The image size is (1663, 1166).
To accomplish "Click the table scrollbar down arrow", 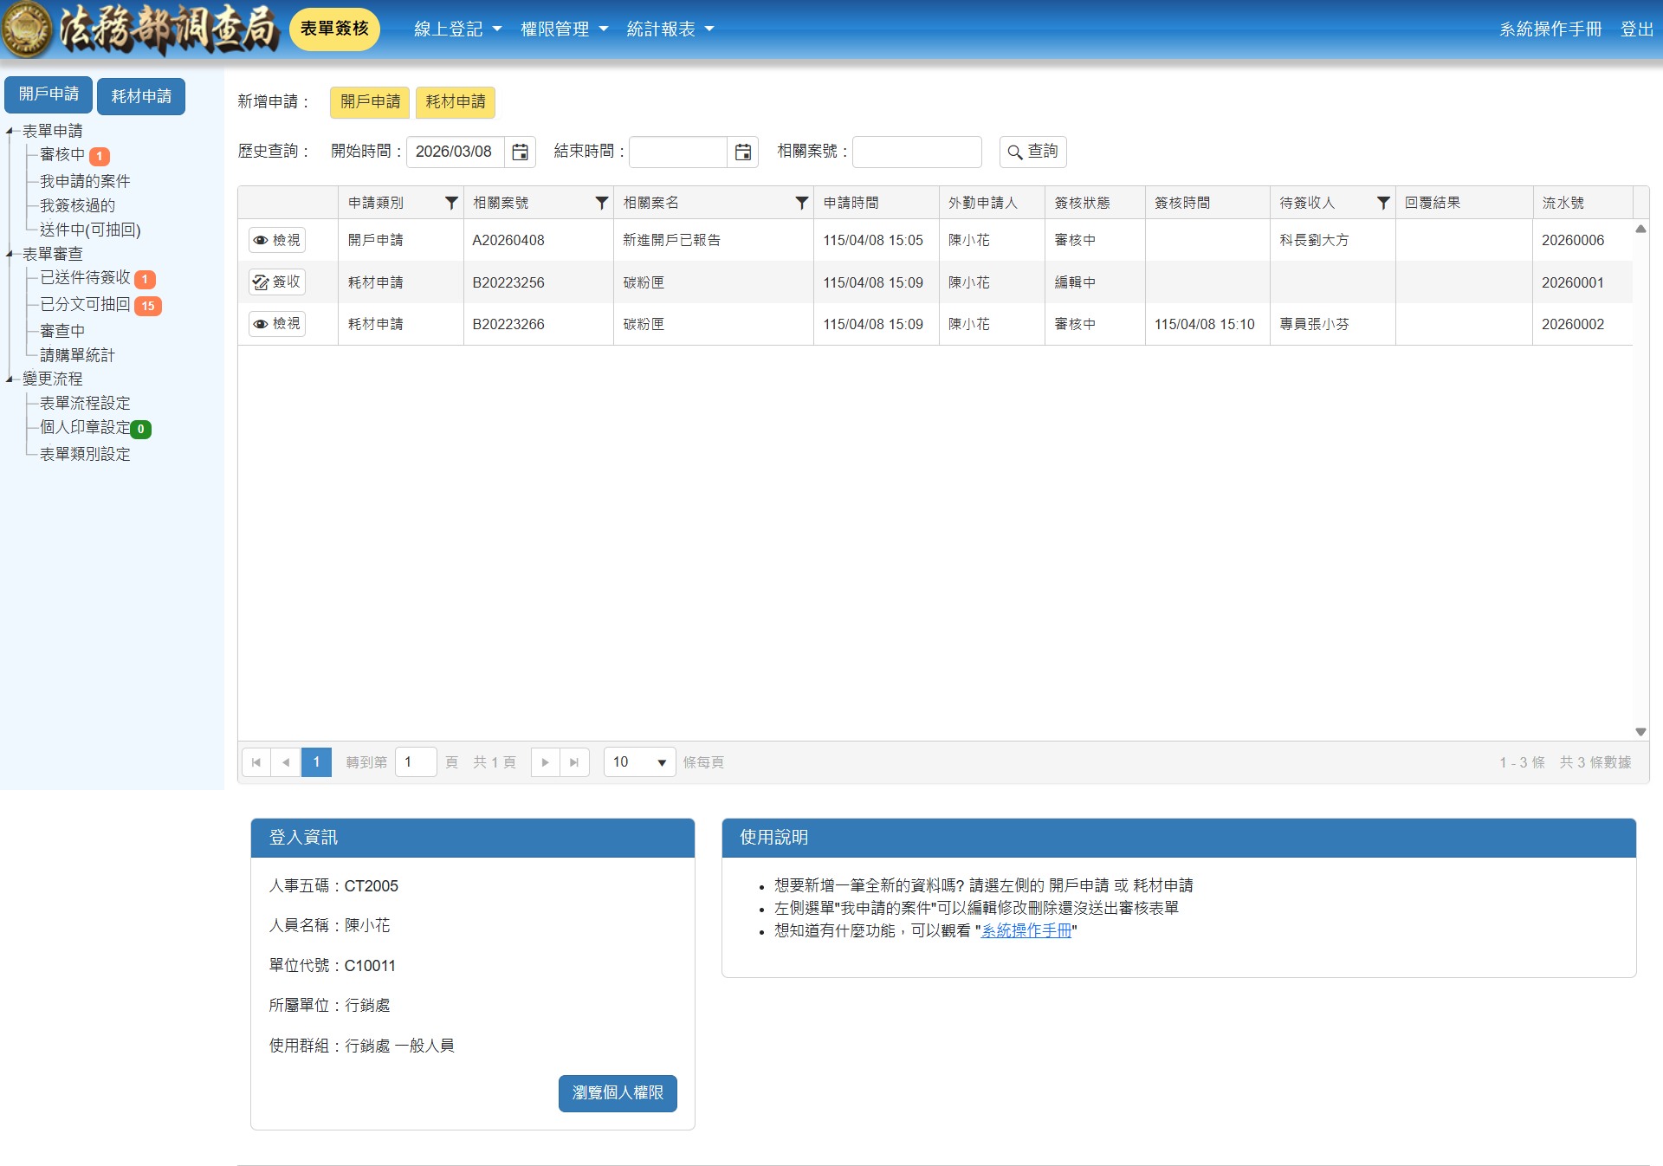I will click(x=1640, y=730).
